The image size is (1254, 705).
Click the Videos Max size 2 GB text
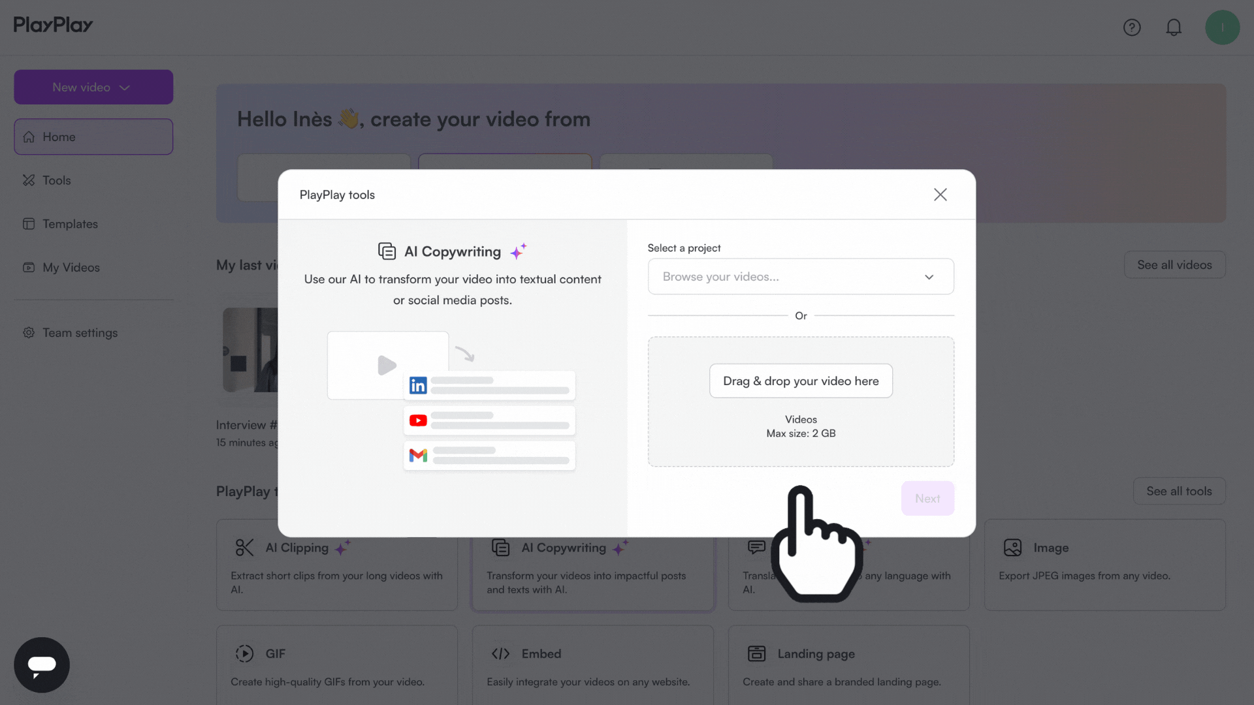pos(801,426)
